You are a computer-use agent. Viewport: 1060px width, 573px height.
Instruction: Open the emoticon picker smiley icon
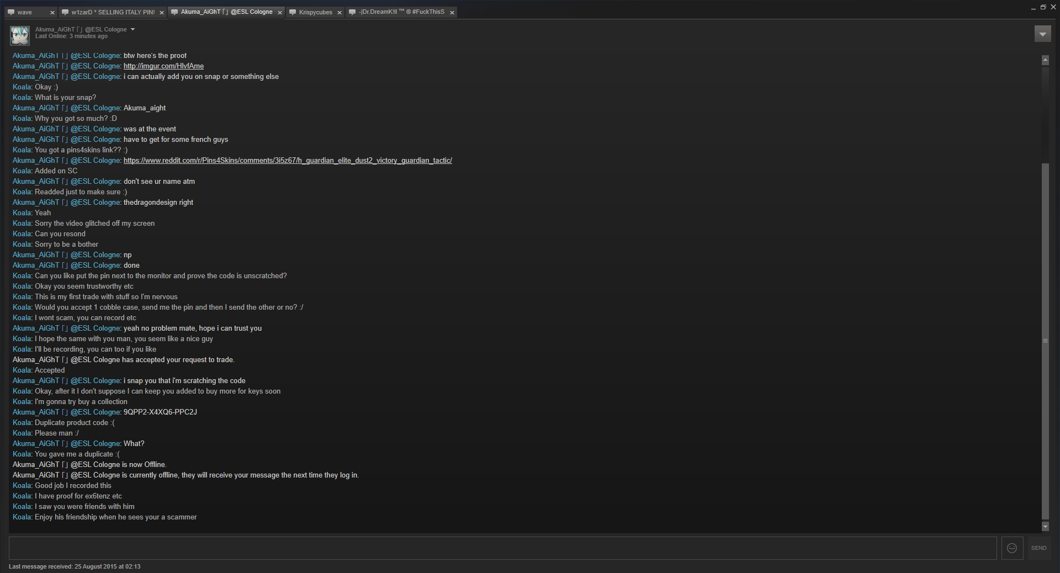click(x=1012, y=548)
